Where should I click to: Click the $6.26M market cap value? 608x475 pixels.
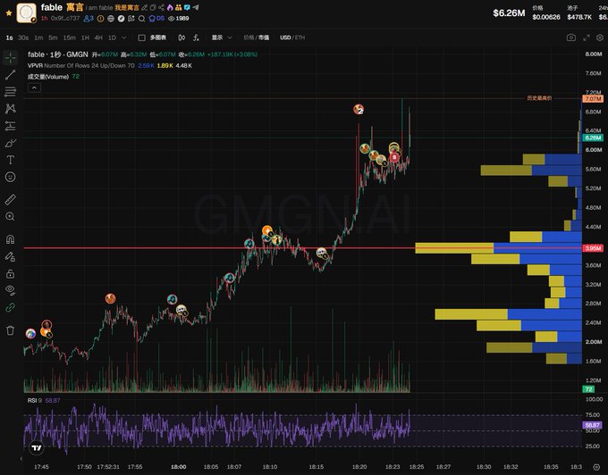(509, 13)
